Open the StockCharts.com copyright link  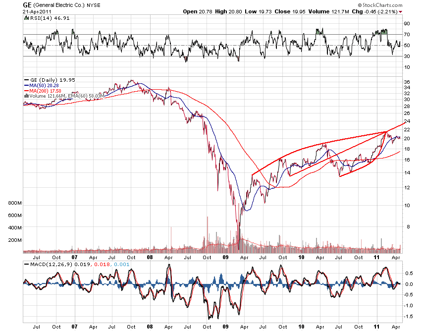click(x=380, y=5)
